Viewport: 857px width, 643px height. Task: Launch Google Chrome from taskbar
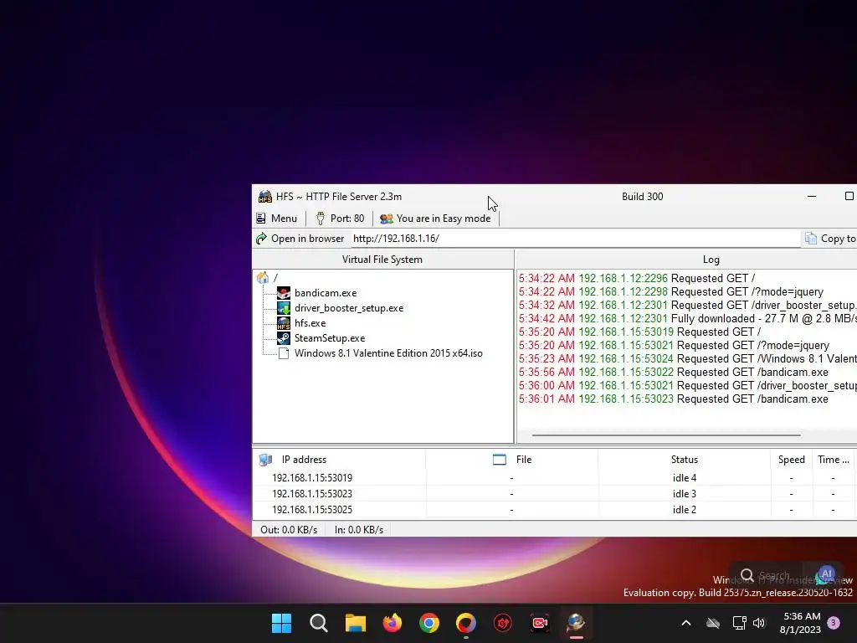click(x=429, y=623)
